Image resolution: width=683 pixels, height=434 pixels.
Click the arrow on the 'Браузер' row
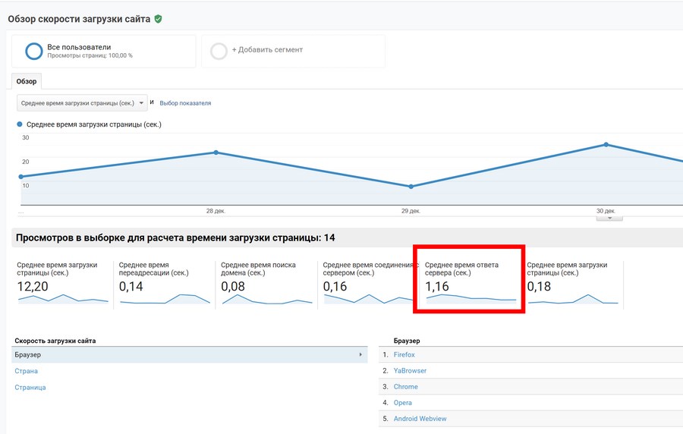click(360, 355)
